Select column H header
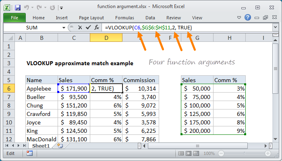Screen dimensions: 282x161 (229, 38)
